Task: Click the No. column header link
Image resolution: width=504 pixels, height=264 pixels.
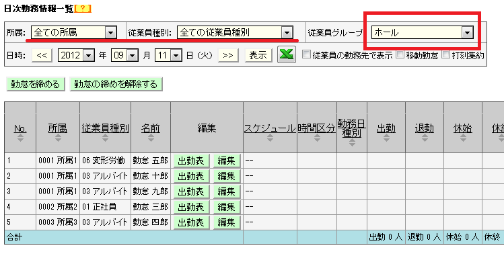Action: point(20,128)
